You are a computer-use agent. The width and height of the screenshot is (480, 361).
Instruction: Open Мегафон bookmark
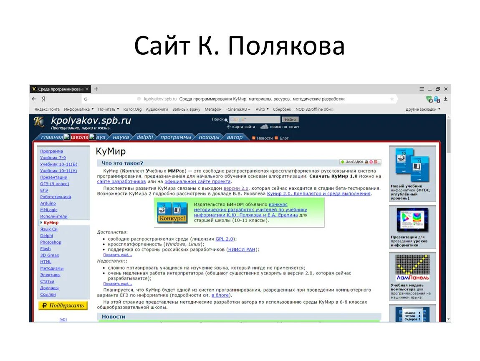213,109
